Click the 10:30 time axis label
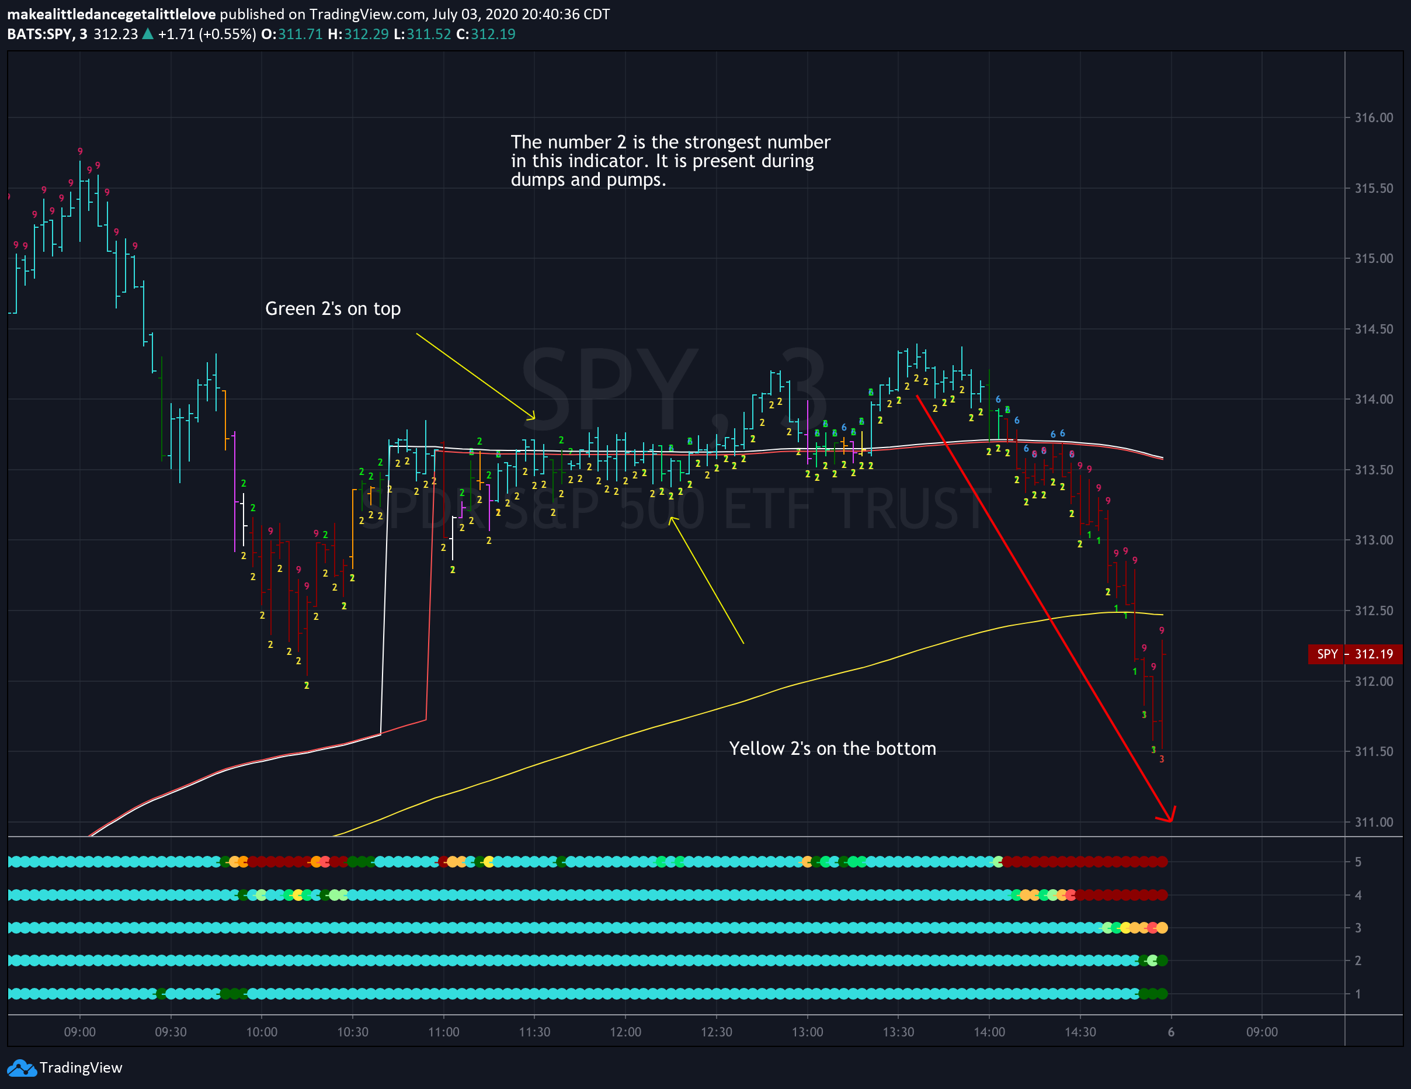The height and width of the screenshot is (1089, 1411). [x=353, y=1032]
